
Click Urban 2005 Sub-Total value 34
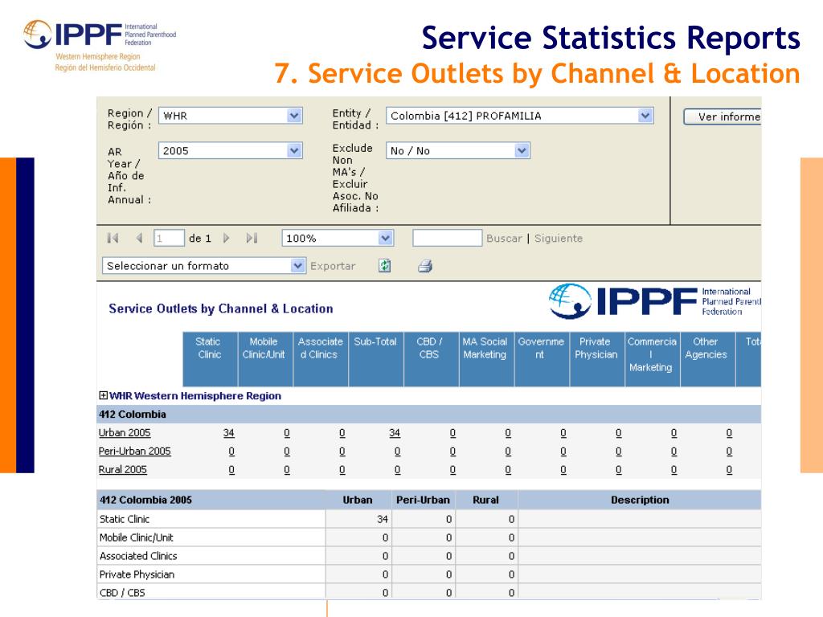(x=395, y=433)
